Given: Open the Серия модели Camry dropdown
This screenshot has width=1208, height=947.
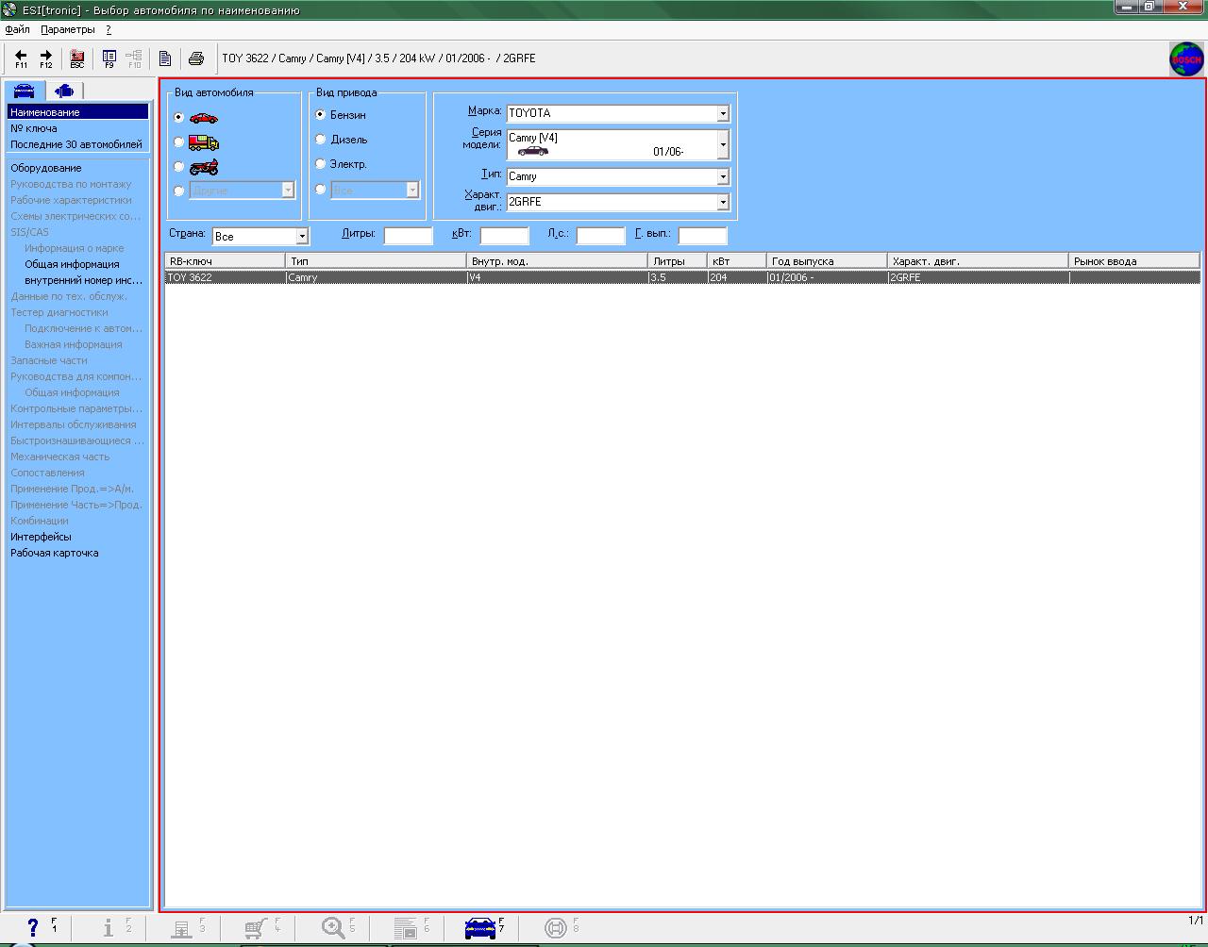Looking at the screenshot, I should (723, 144).
